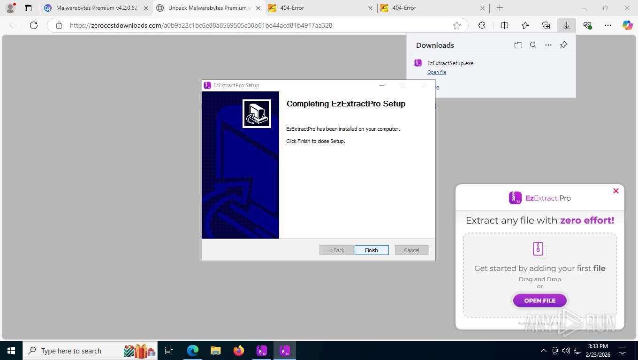Click the Open file link under EzExtractSetup.exe
This screenshot has height=360, width=638.
437,72
